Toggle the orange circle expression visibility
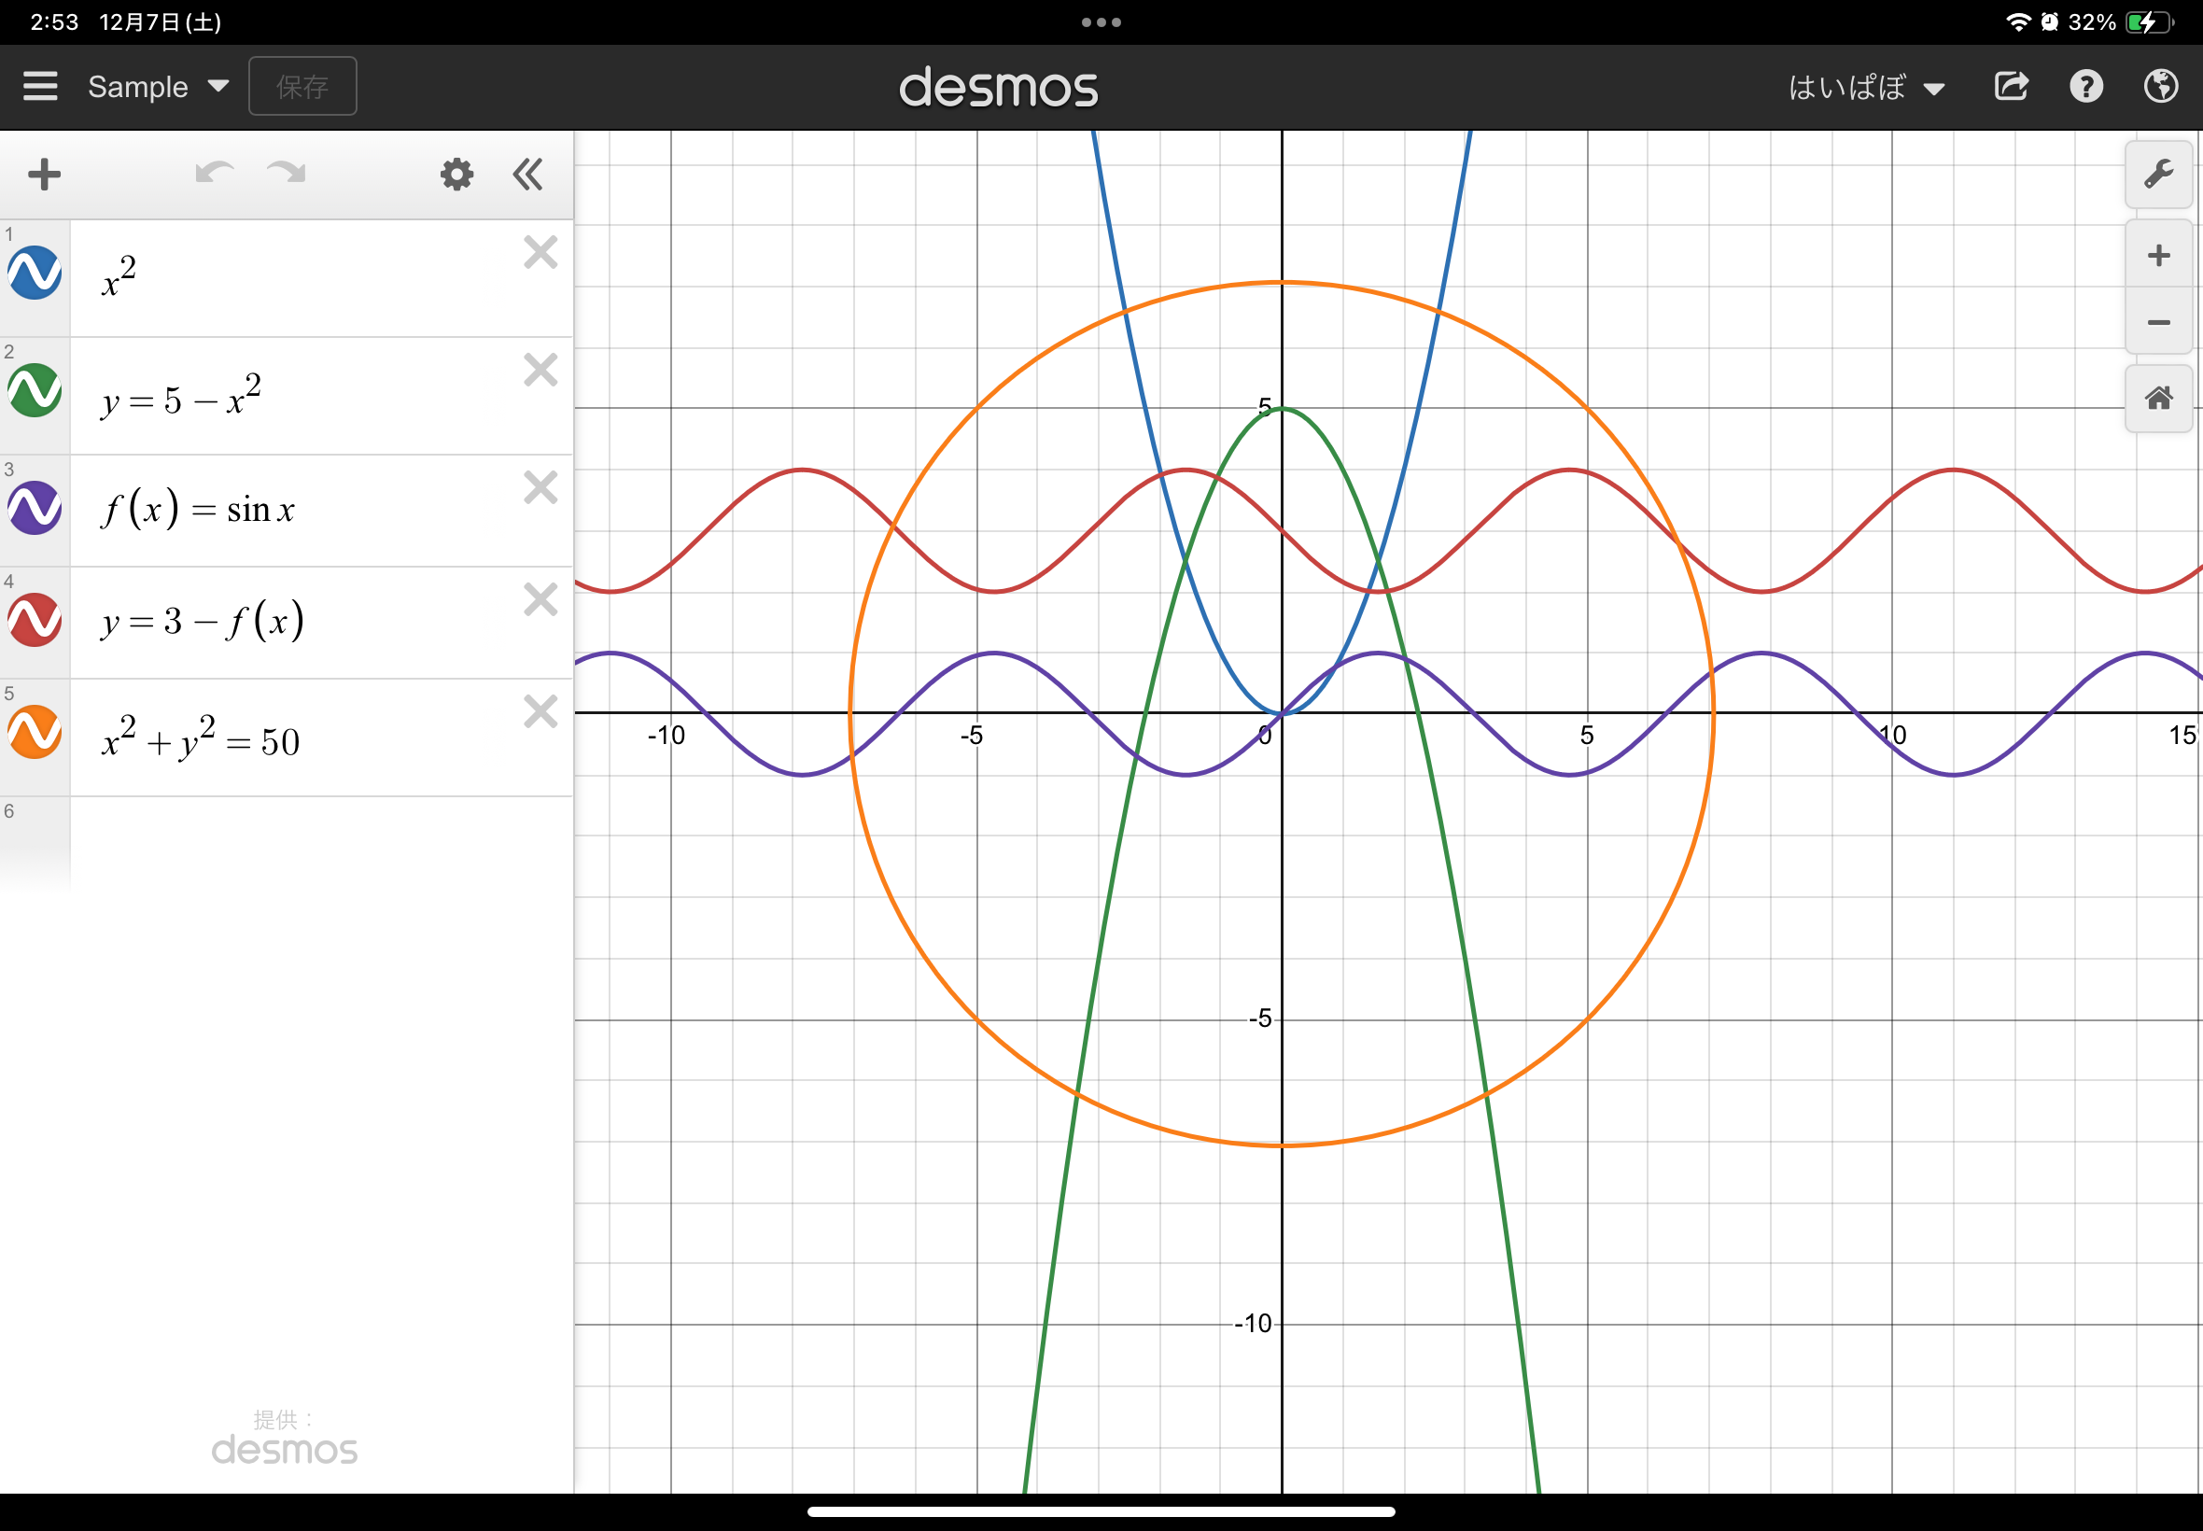Screen dimensions: 2203x1531 tap(35, 734)
